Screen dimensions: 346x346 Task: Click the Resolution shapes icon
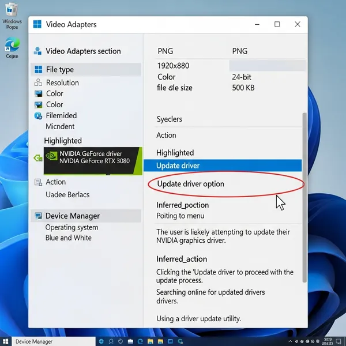[38, 82]
